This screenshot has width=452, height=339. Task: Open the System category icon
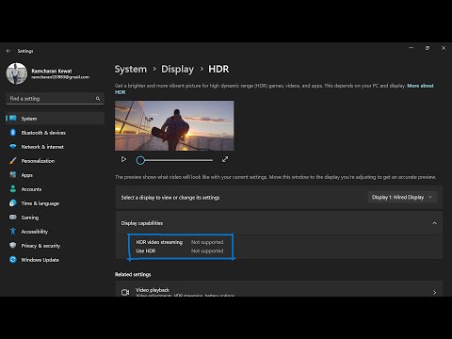click(x=12, y=119)
